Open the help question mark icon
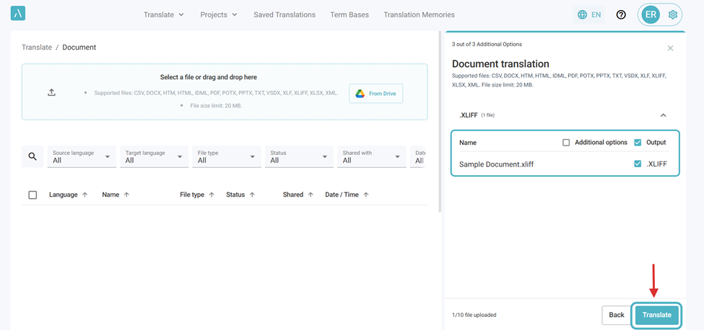The width and height of the screenshot is (704, 330). point(621,14)
